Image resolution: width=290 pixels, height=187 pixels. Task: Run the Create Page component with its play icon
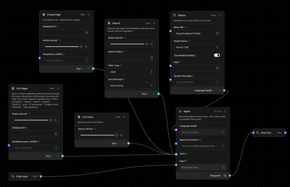[x=89, y=15]
